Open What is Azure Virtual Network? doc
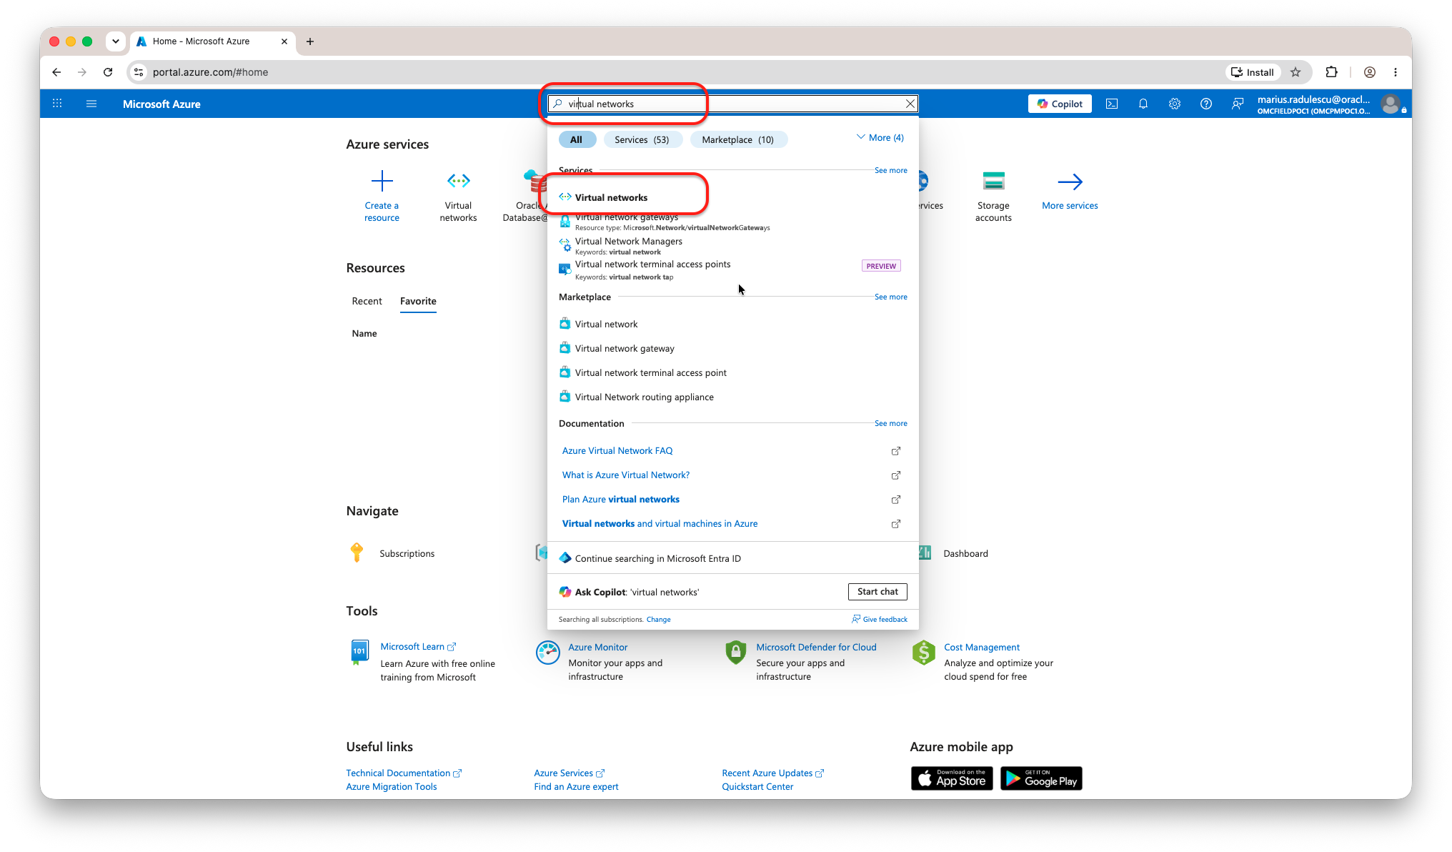This screenshot has height=852, width=1452. pos(626,475)
